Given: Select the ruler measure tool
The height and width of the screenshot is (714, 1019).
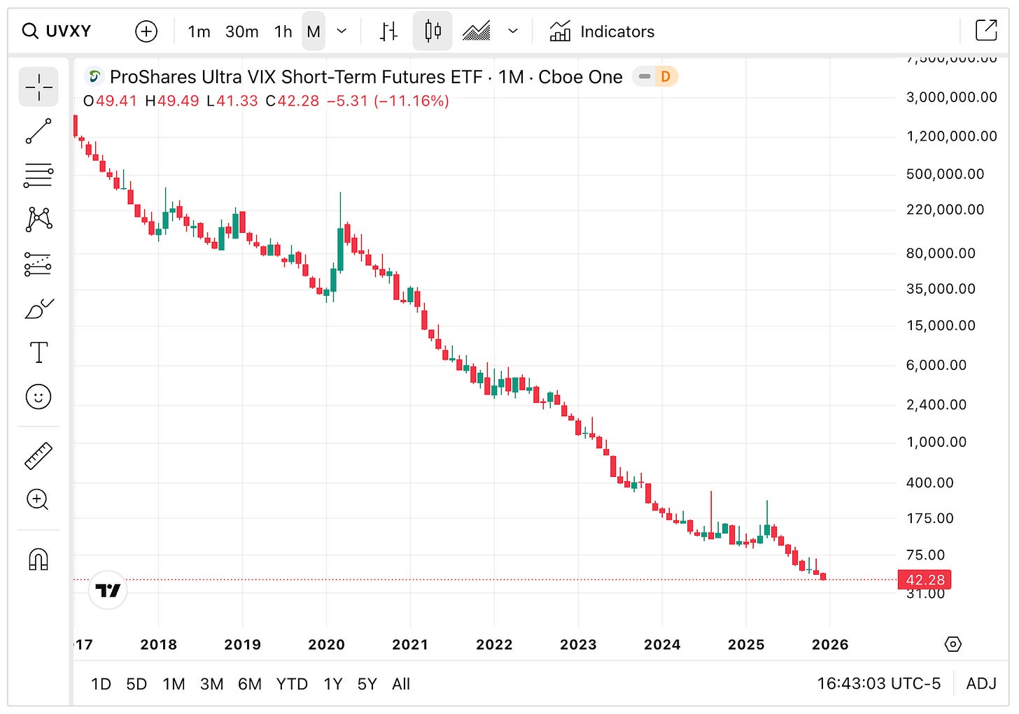Looking at the screenshot, I should [38, 455].
